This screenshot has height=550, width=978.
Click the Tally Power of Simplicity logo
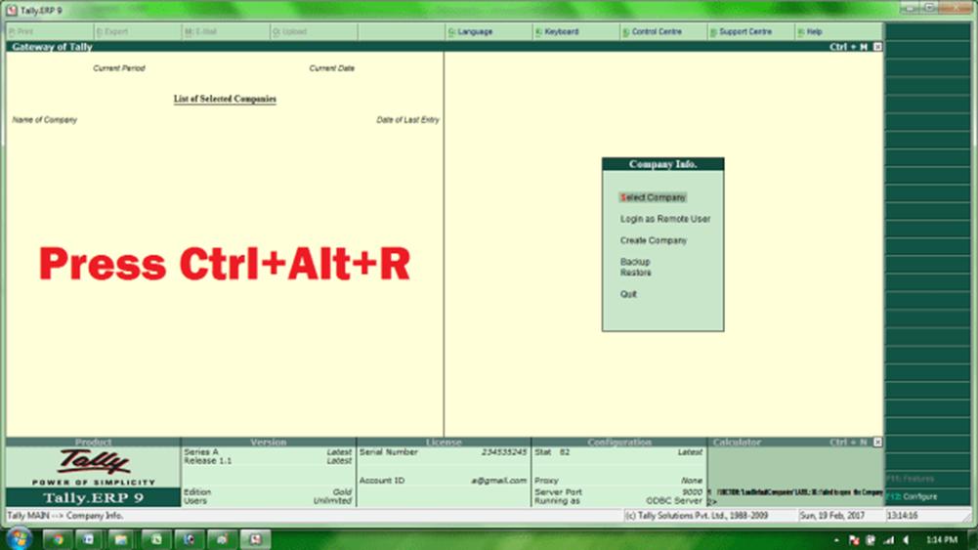point(93,465)
